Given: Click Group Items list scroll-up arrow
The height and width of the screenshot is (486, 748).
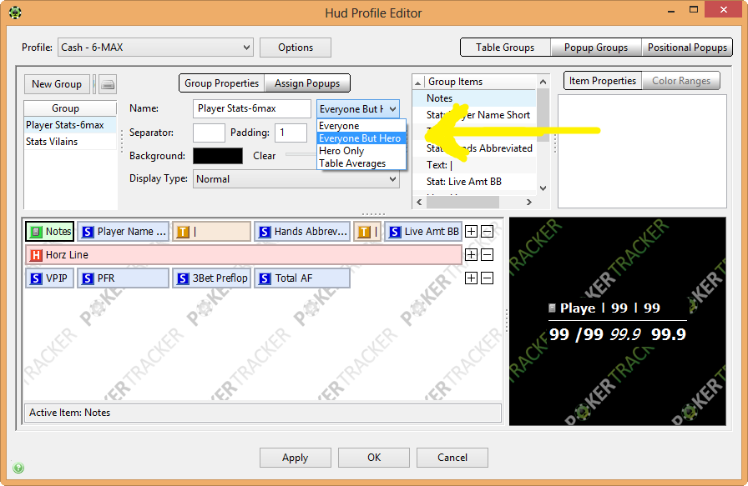Looking at the screenshot, I should 543,82.
